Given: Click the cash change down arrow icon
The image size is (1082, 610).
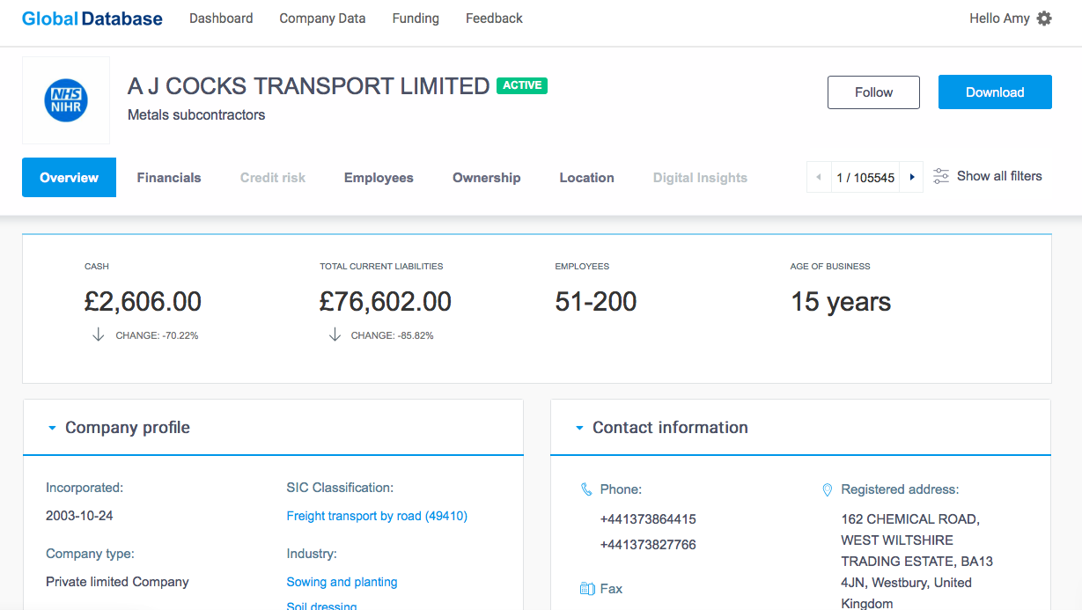Looking at the screenshot, I should pyautogui.click(x=99, y=334).
